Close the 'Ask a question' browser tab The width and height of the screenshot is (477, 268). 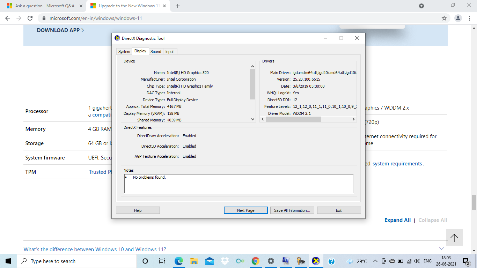tap(81, 6)
